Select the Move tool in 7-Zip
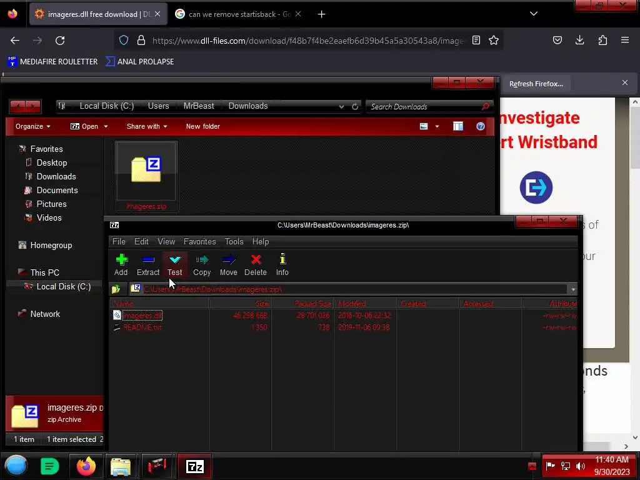640x480 pixels. 229,265
